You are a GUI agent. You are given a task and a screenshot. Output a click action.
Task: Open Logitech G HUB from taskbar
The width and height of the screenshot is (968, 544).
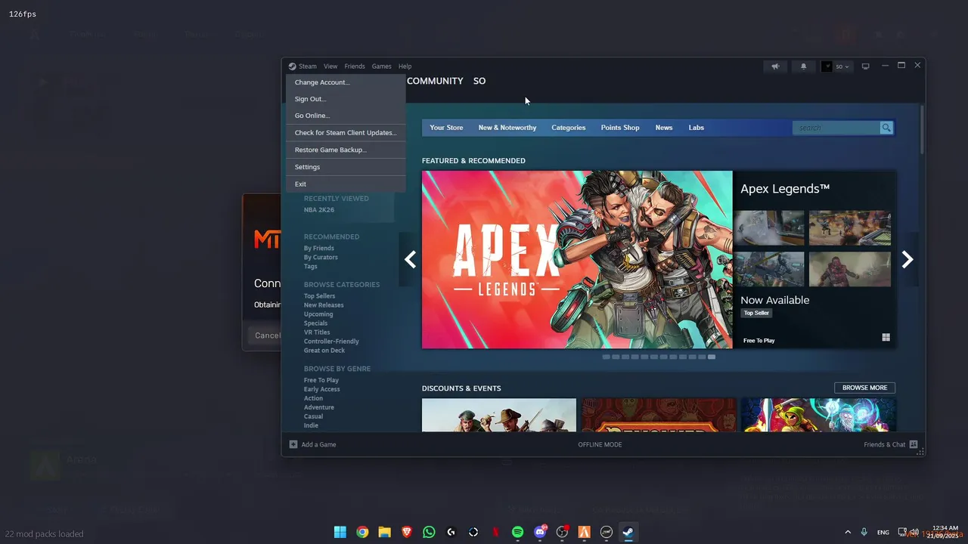[451, 532]
